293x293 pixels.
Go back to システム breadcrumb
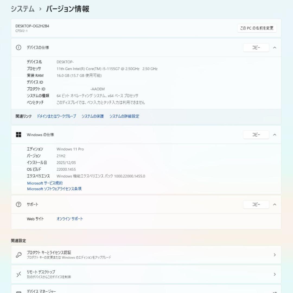(23, 9)
